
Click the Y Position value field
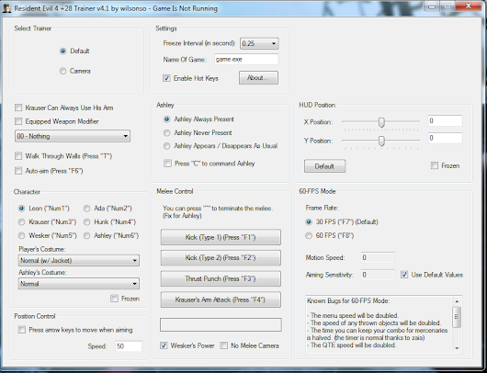point(445,138)
